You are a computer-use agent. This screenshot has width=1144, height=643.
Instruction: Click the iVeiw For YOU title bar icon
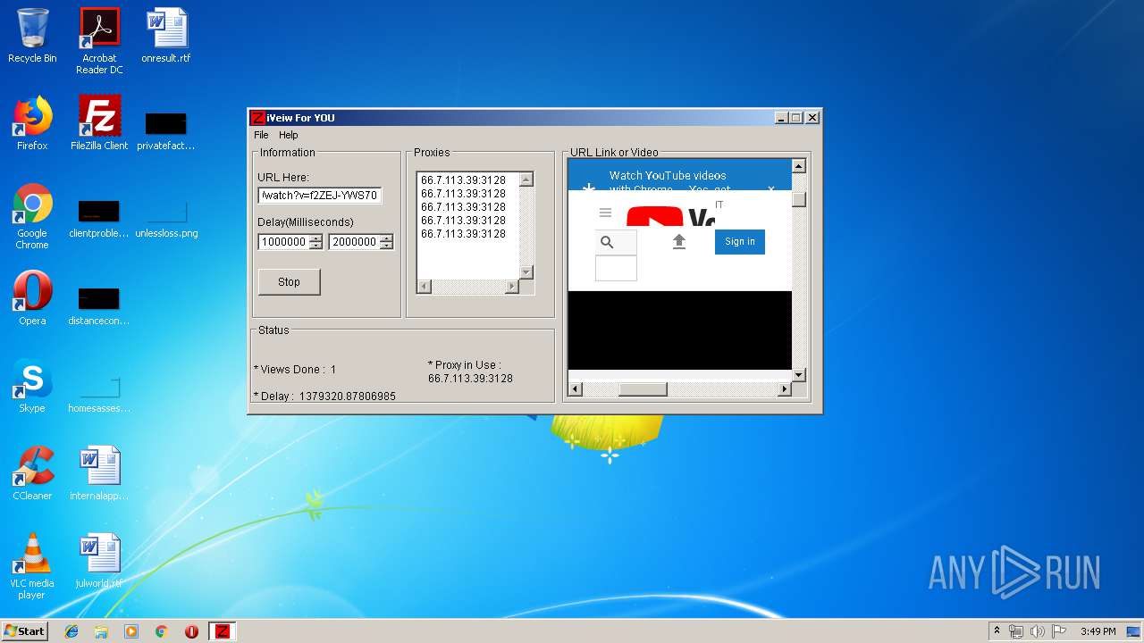click(x=257, y=117)
